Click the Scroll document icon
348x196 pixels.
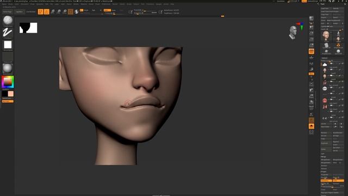point(312,27)
